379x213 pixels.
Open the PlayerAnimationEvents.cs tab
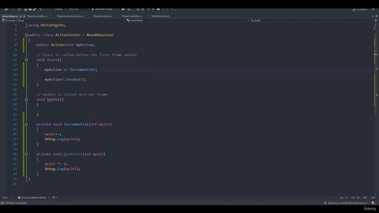tap(70, 16)
